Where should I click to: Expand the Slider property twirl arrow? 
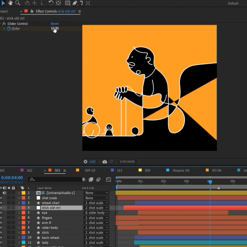coord(4,28)
